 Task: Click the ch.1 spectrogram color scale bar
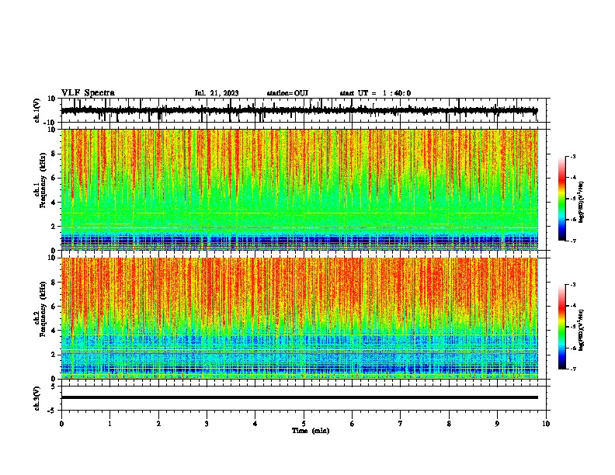pos(562,199)
